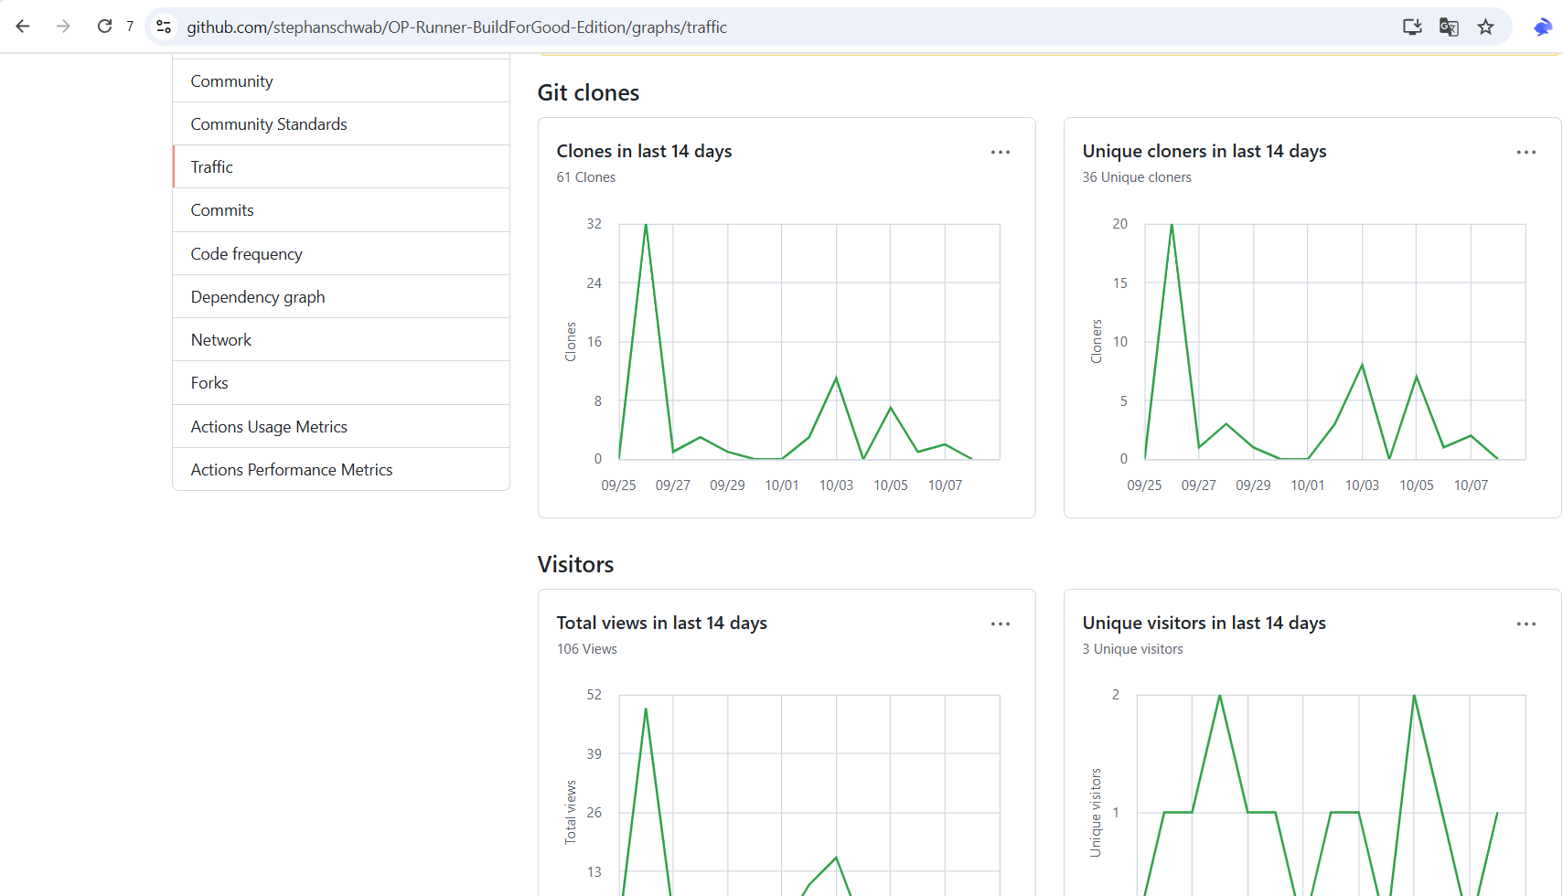Viewport: 1563px width, 896px height.
Task: Click the blue bird extension icon
Action: click(x=1543, y=27)
